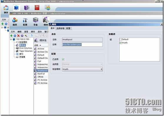Collapse the 192.168.0.180 tree node
Viewport: 164px width, 116px height.
point(11,39)
